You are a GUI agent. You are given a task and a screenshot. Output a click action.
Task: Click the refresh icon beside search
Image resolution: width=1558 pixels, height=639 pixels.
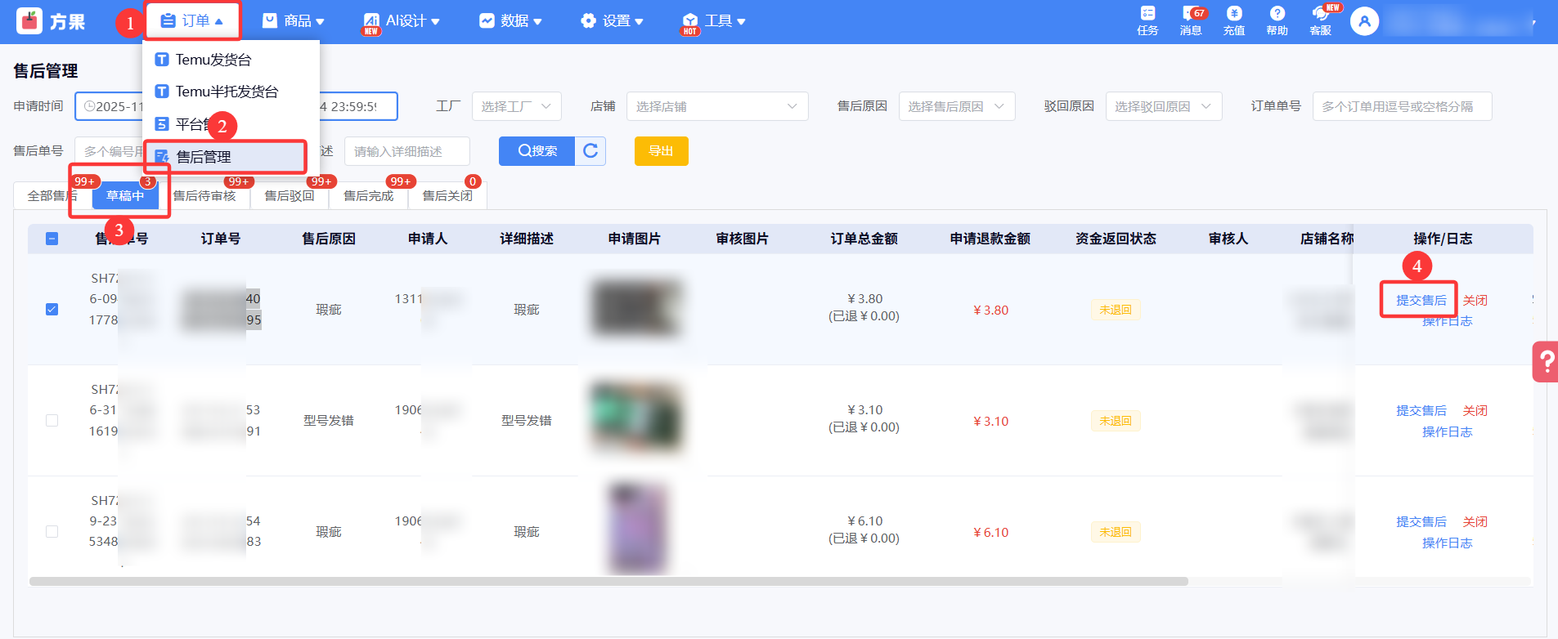coord(590,151)
